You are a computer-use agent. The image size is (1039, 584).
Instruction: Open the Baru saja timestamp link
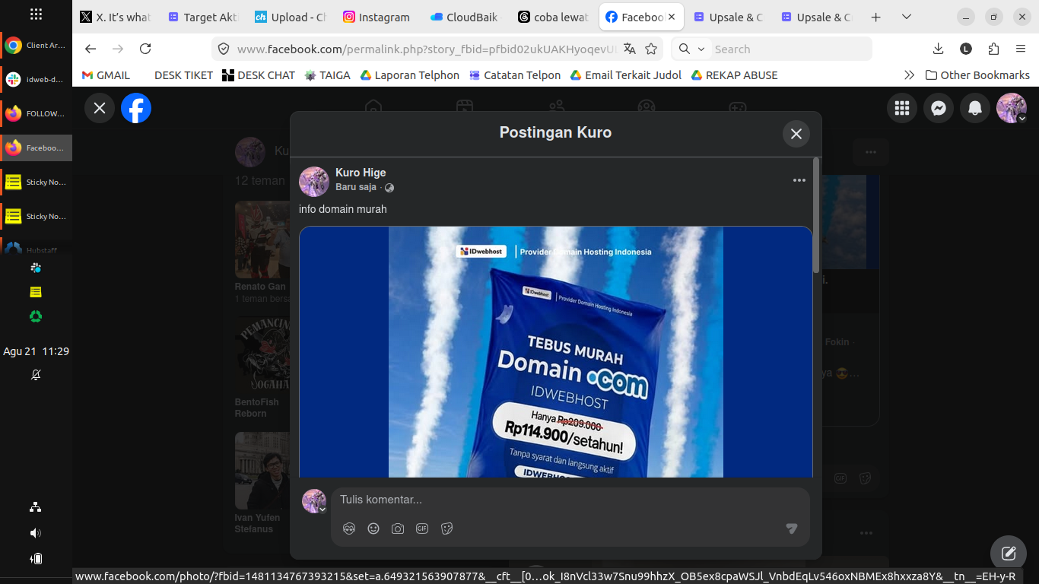(x=356, y=187)
